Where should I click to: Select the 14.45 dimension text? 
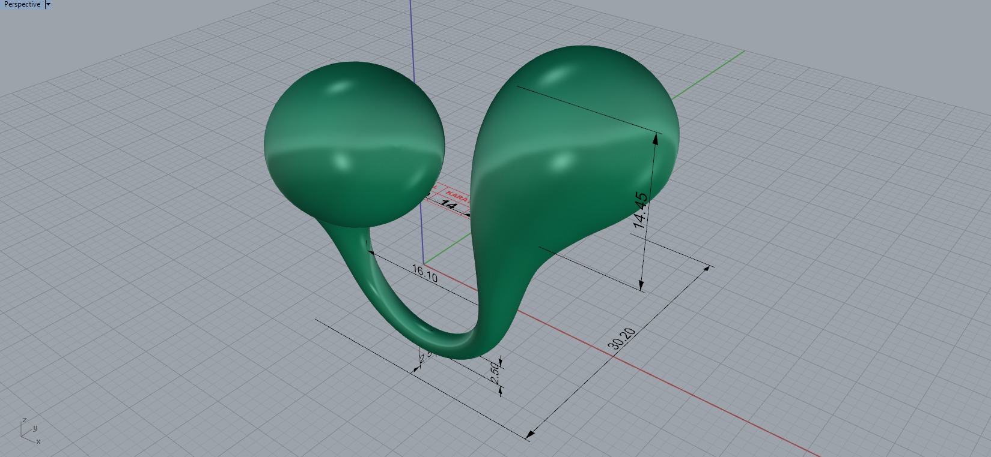click(x=641, y=210)
